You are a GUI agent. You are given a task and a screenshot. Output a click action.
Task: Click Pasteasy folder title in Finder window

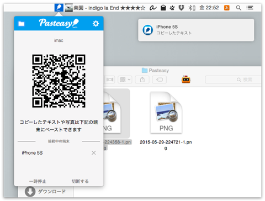coord(155,70)
